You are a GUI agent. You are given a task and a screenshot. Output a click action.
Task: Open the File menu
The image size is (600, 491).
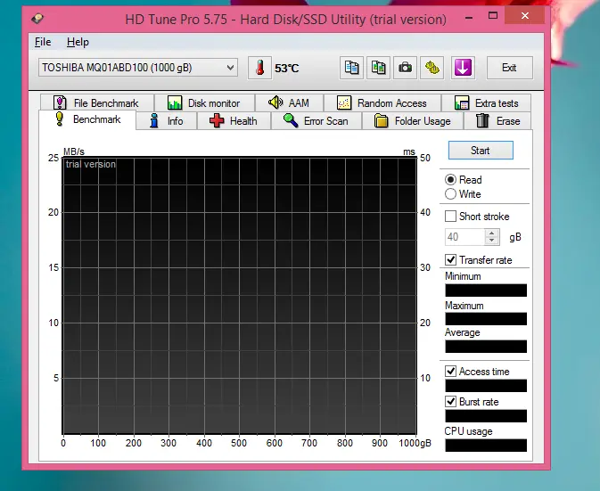[x=43, y=42]
